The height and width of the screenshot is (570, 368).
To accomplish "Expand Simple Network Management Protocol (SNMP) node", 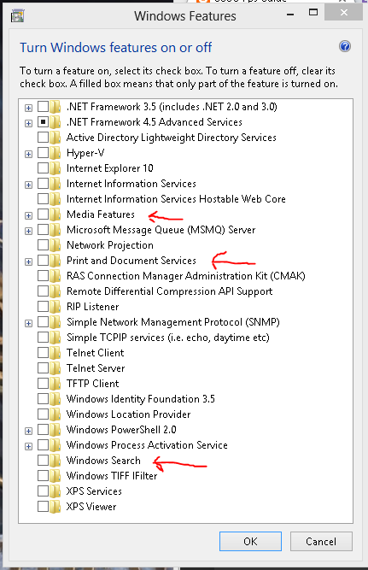I will 28,324.
